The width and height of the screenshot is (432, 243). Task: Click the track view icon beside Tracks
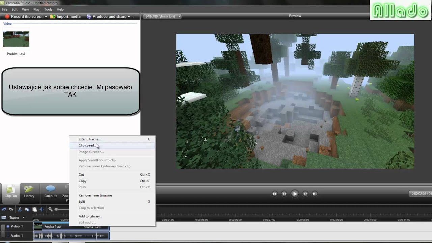tap(4, 217)
